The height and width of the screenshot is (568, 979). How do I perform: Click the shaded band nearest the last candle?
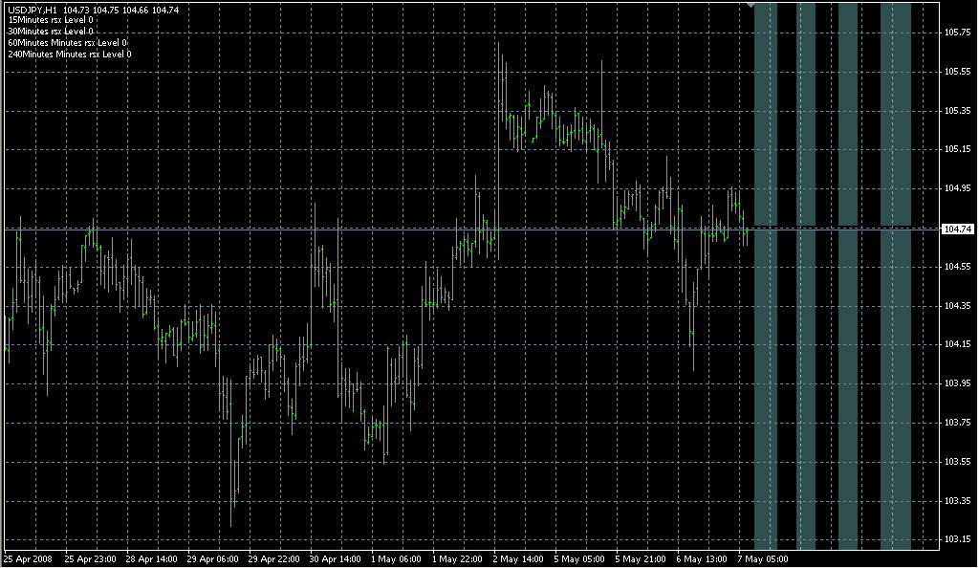point(766,276)
